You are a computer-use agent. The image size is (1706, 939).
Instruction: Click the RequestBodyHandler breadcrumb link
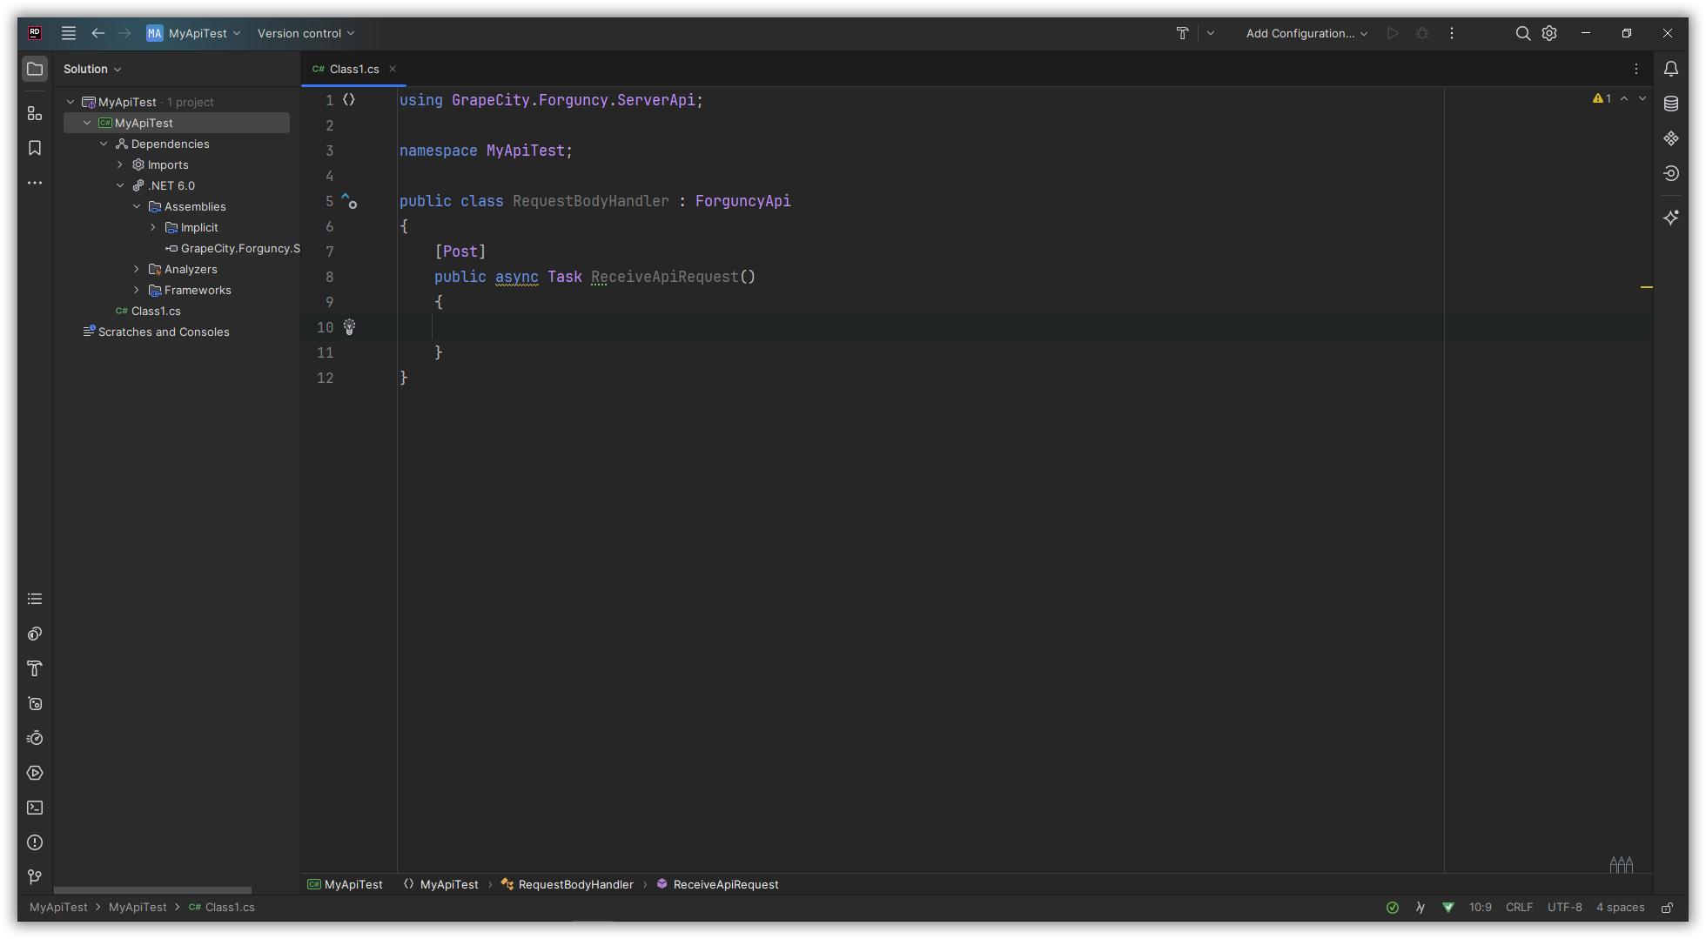[x=574, y=884]
